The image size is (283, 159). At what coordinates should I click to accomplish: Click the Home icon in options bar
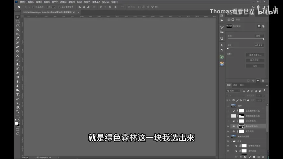19,7
